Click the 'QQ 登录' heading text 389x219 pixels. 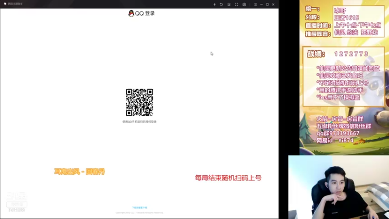coord(145,14)
